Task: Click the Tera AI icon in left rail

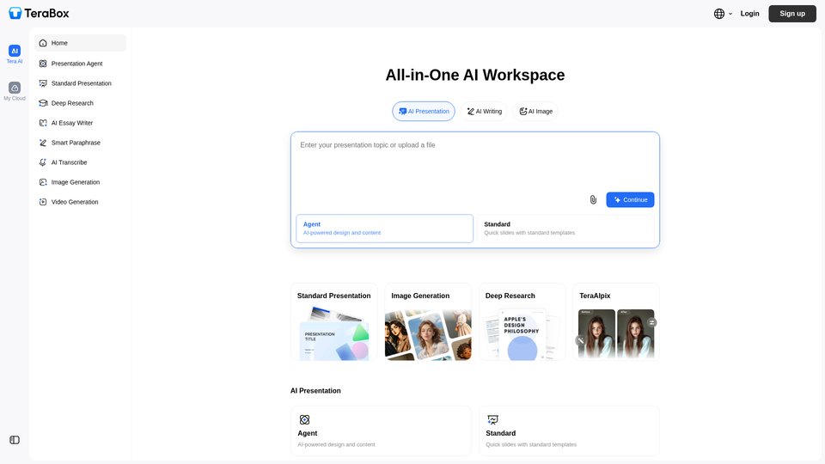Action: point(15,52)
